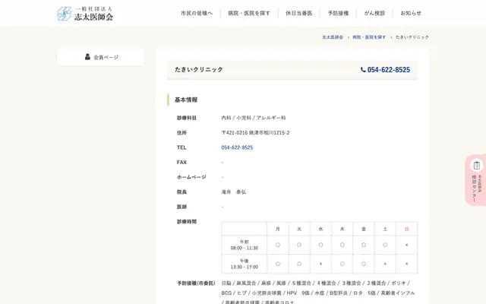Click the clipboard icon on the pink side tab
This screenshot has width=486, height=304.
(476, 165)
